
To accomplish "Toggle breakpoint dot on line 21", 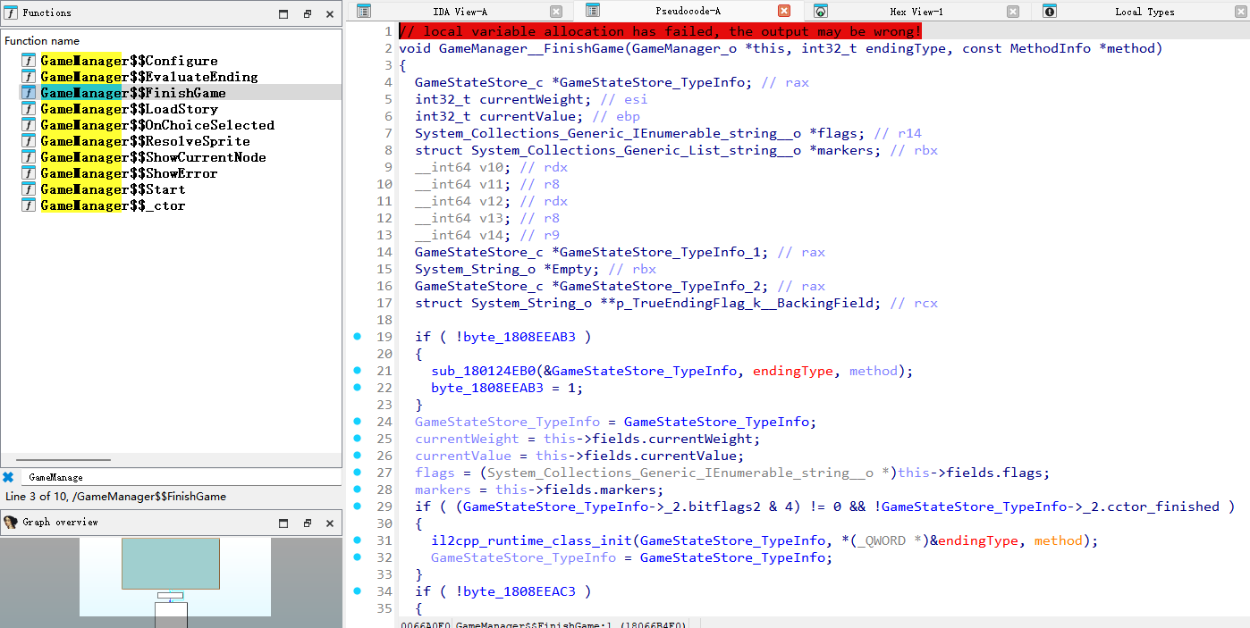I will pyautogui.click(x=358, y=371).
